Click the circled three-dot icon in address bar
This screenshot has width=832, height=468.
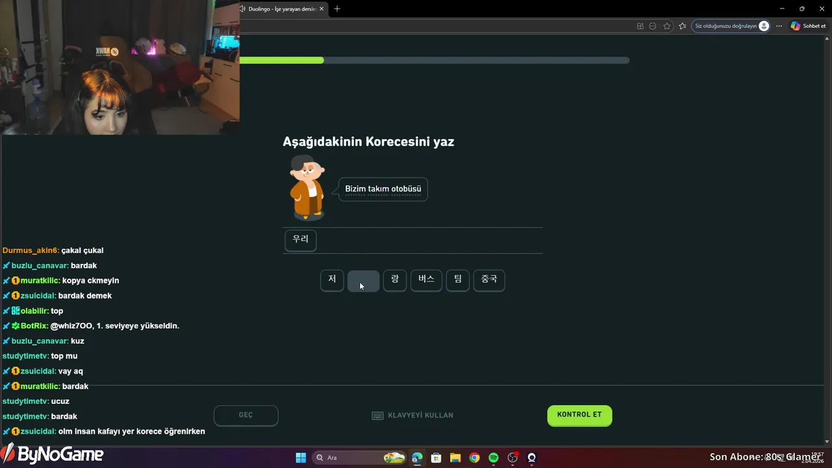click(654, 26)
